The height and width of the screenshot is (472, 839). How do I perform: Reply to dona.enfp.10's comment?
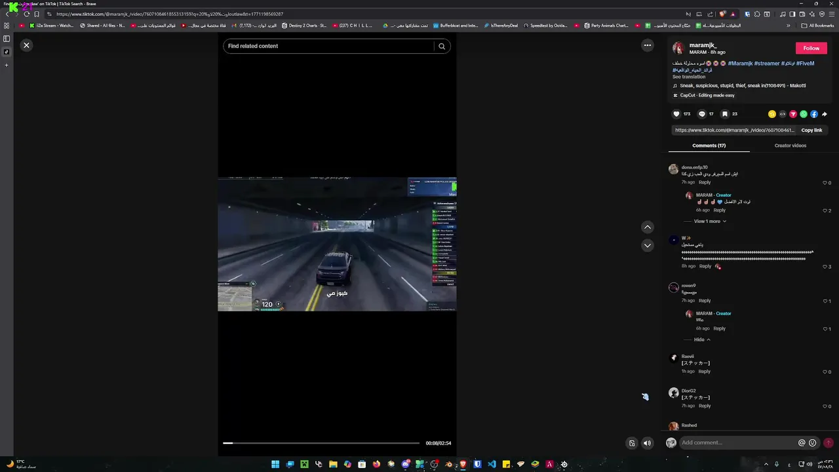[x=705, y=182]
